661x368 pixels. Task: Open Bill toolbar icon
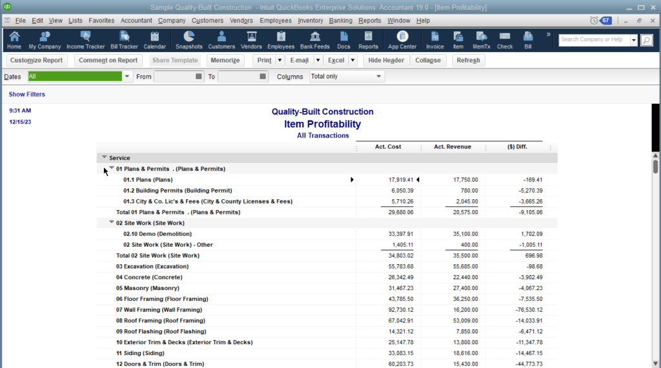pyautogui.click(x=528, y=40)
